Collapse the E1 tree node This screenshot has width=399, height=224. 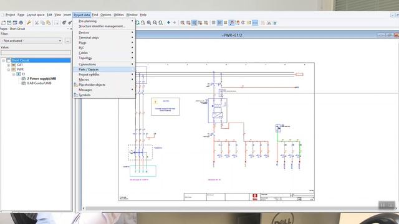pos(14,74)
